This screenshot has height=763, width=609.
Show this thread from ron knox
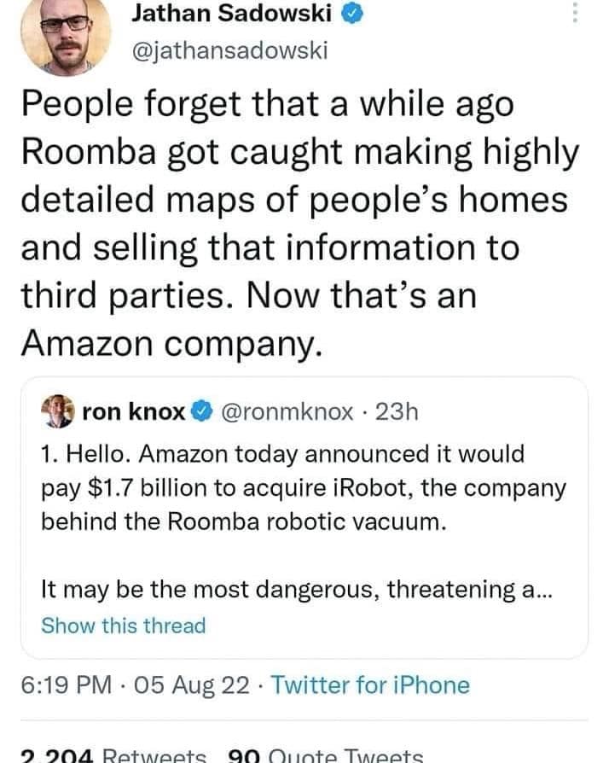coord(125,626)
